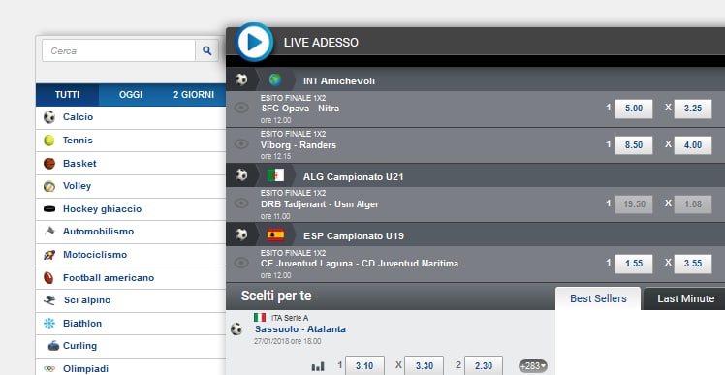Bet on 1 at 1.55 for CF Juventud Laguna
Viewport: 725px width, 375px height.
634,264
